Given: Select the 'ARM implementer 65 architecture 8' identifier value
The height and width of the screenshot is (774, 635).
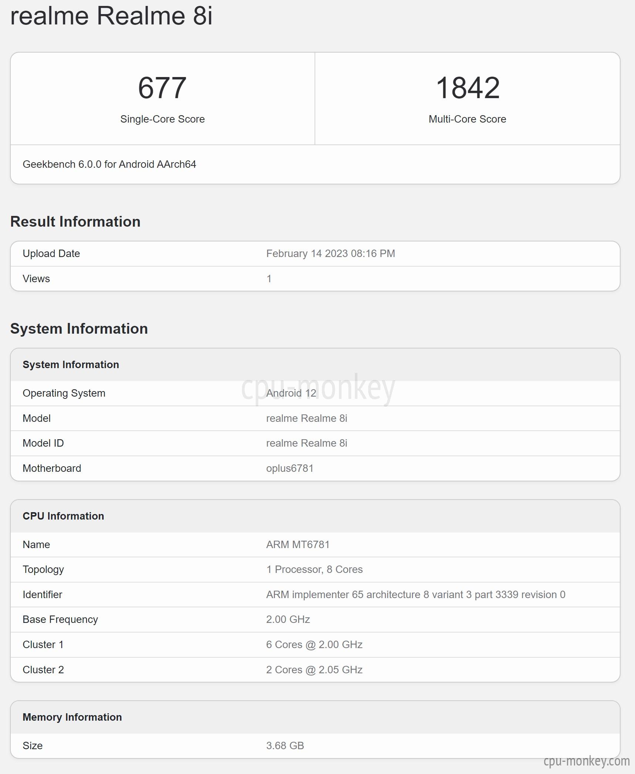Looking at the screenshot, I should [x=416, y=594].
